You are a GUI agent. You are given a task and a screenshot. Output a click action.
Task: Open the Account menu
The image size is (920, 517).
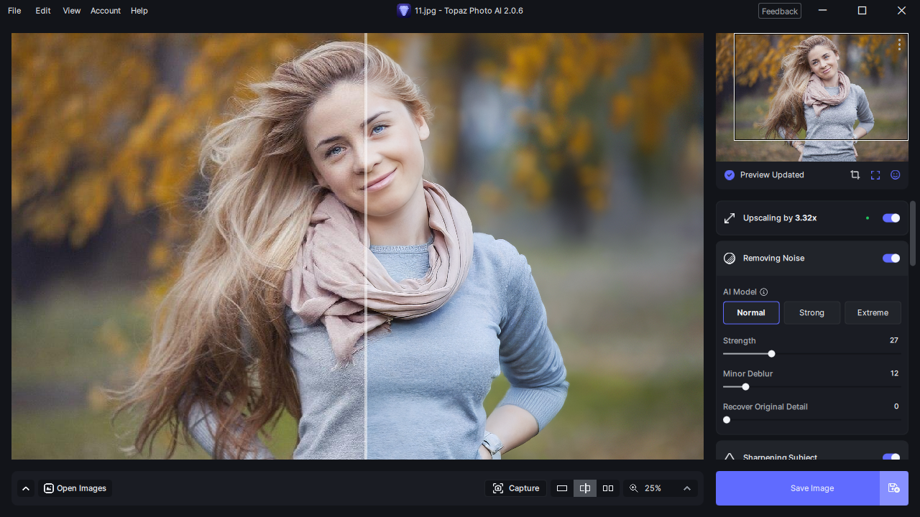[105, 11]
